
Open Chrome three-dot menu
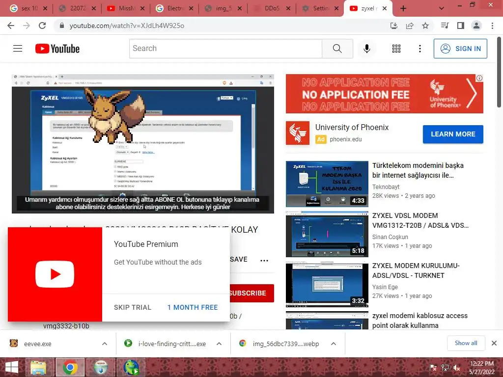click(492, 26)
